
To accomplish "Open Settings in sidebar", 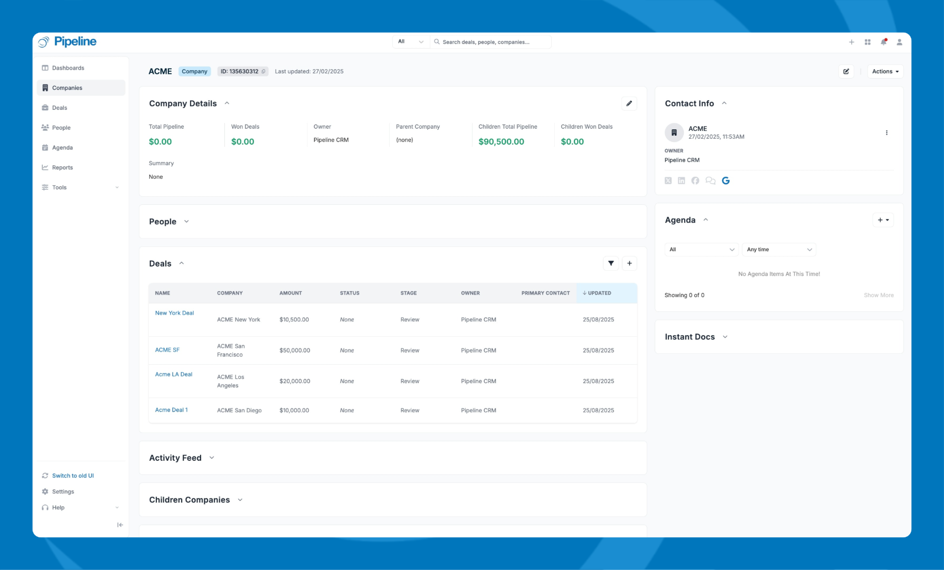I will click(x=81, y=491).
